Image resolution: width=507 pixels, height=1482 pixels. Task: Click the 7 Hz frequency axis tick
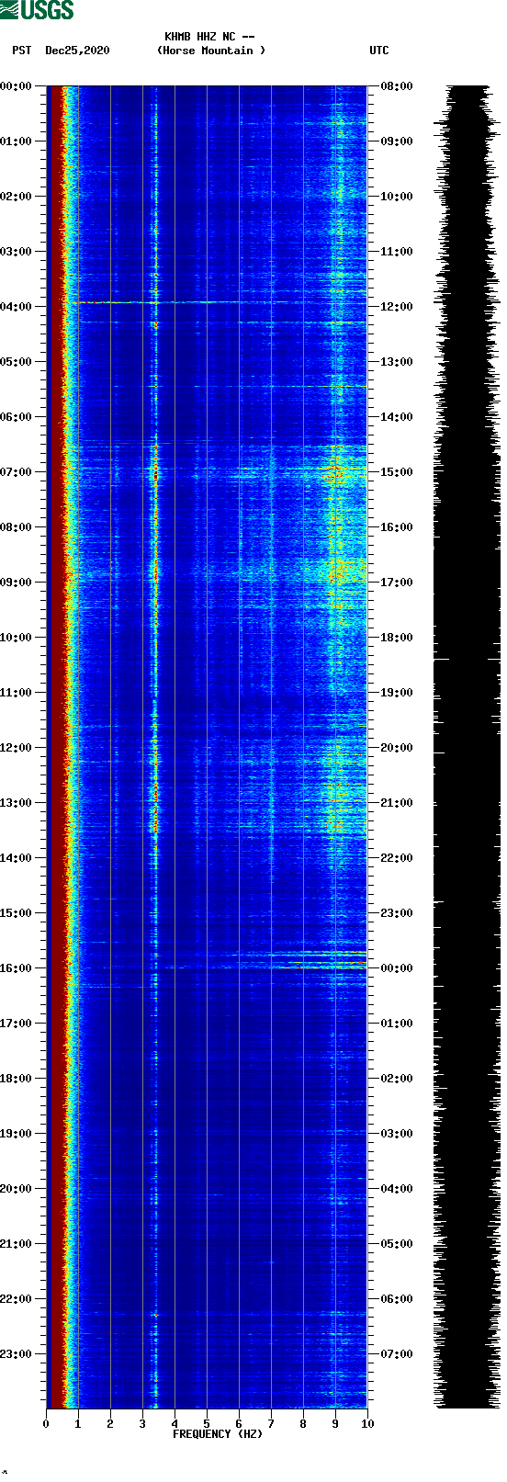coord(271,1424)
